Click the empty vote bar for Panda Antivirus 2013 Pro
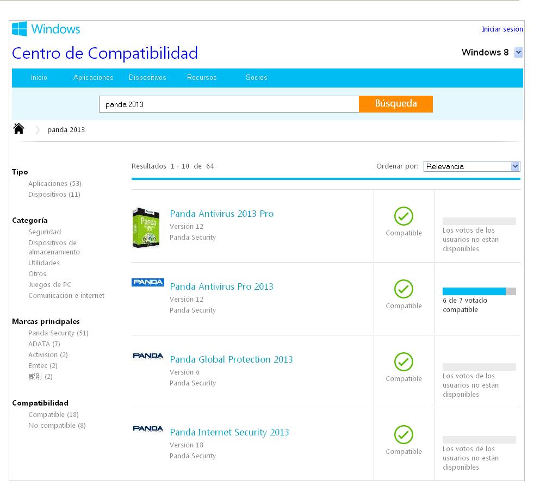This screenshot has height=486, width=534. pyautogui.click(x=479, y=221)
